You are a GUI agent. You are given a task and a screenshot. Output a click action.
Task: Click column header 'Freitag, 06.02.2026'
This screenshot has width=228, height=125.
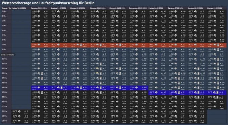(x=156, y=8)
